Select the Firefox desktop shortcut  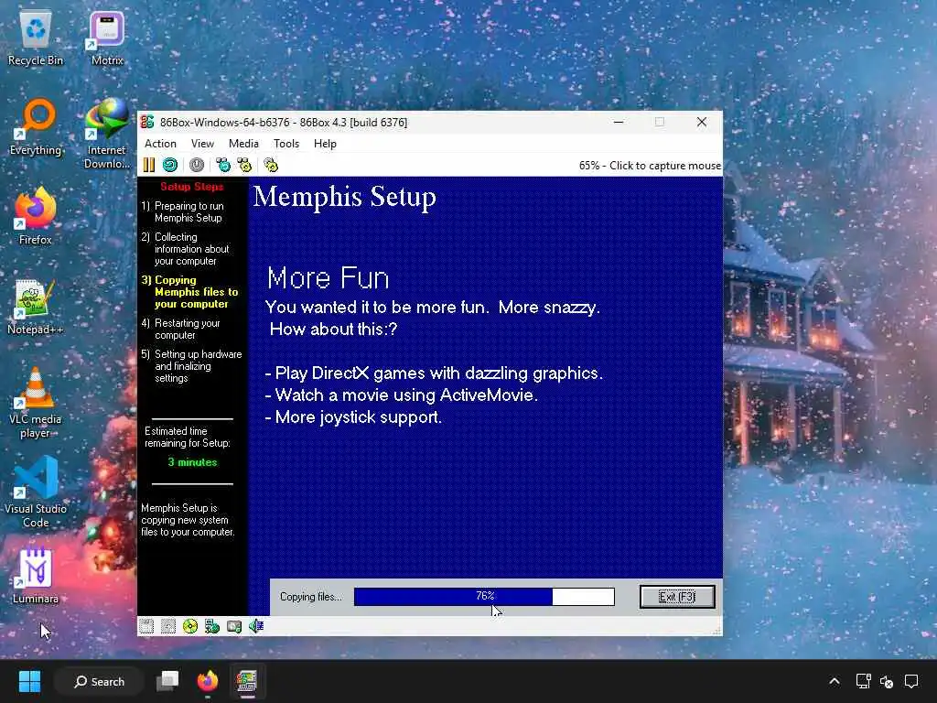coord(36,216)
